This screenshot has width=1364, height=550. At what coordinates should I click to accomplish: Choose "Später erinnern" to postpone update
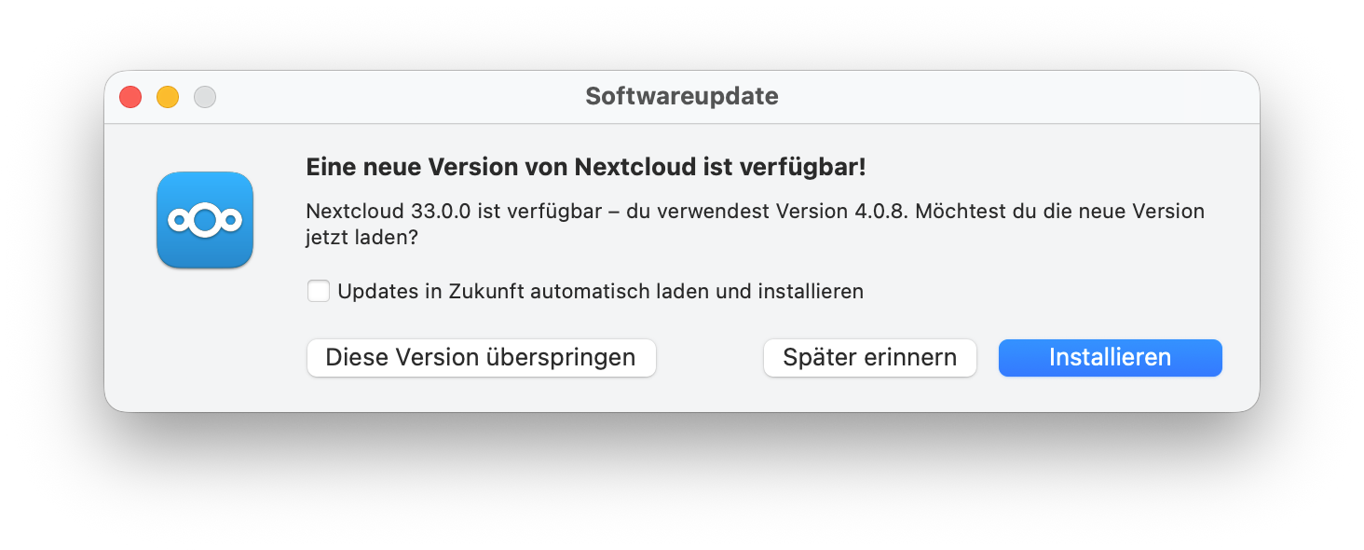point(869,358)
